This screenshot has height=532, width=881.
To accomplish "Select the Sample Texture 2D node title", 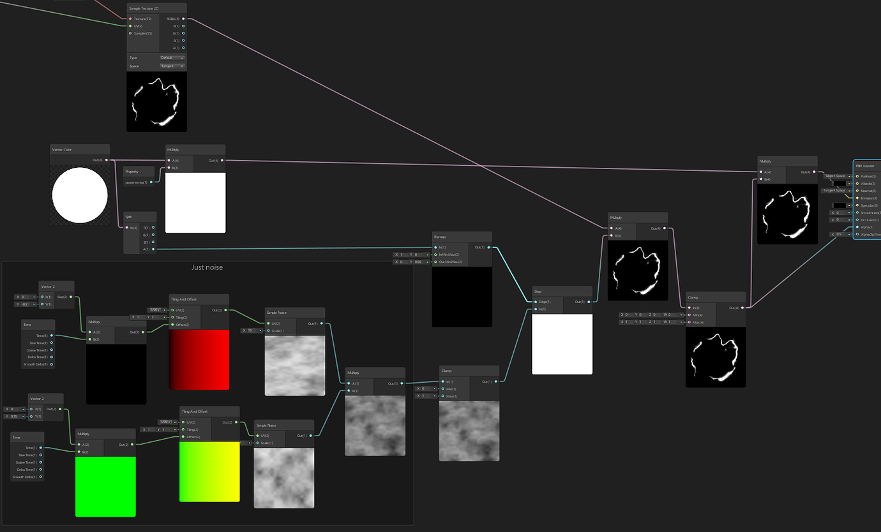I will point(143,7).
